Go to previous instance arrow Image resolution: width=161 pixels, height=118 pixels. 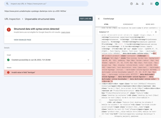147,32
